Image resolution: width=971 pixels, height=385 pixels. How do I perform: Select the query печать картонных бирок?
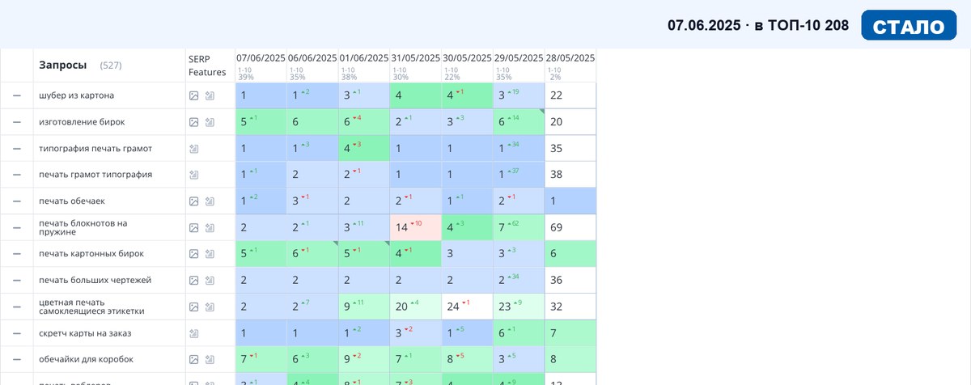(x=91, y=254)
